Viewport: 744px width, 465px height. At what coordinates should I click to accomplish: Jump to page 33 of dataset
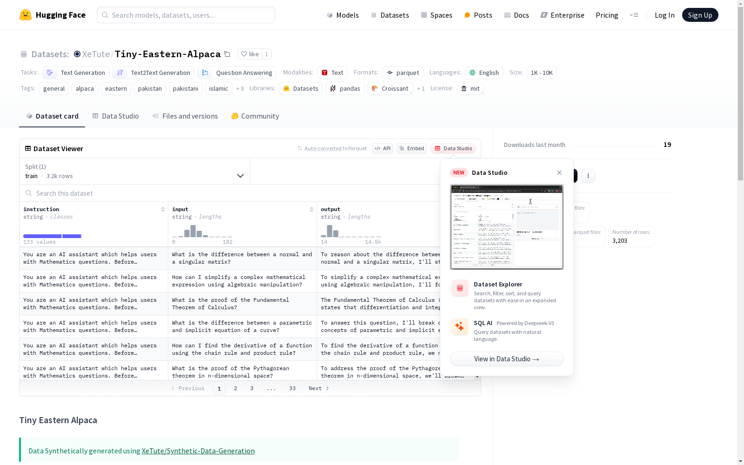point(292,388)
